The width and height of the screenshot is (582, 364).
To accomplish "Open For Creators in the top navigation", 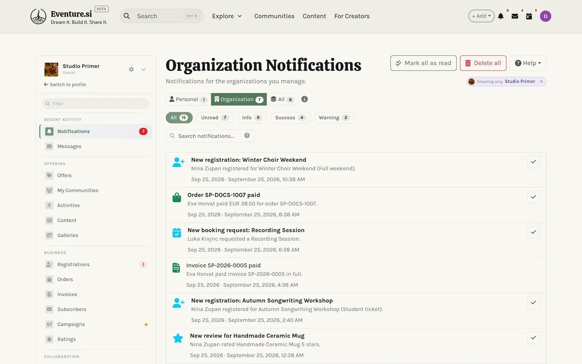I will tap(352, 16).
